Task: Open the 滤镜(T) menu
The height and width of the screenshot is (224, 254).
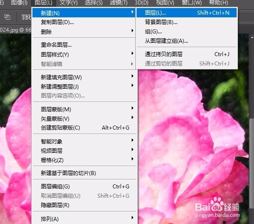Action: [x=119, y=3]
